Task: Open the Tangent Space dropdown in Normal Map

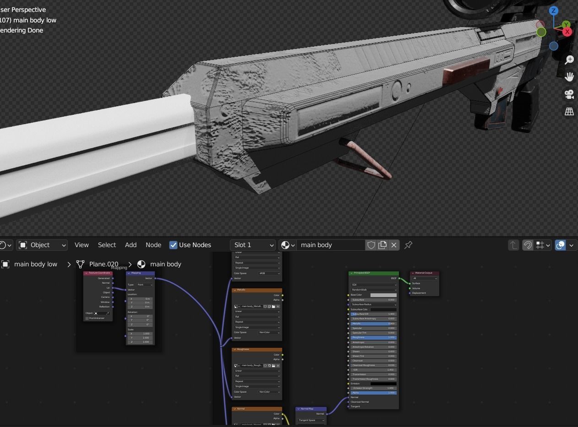Action: tap(311, 420)
